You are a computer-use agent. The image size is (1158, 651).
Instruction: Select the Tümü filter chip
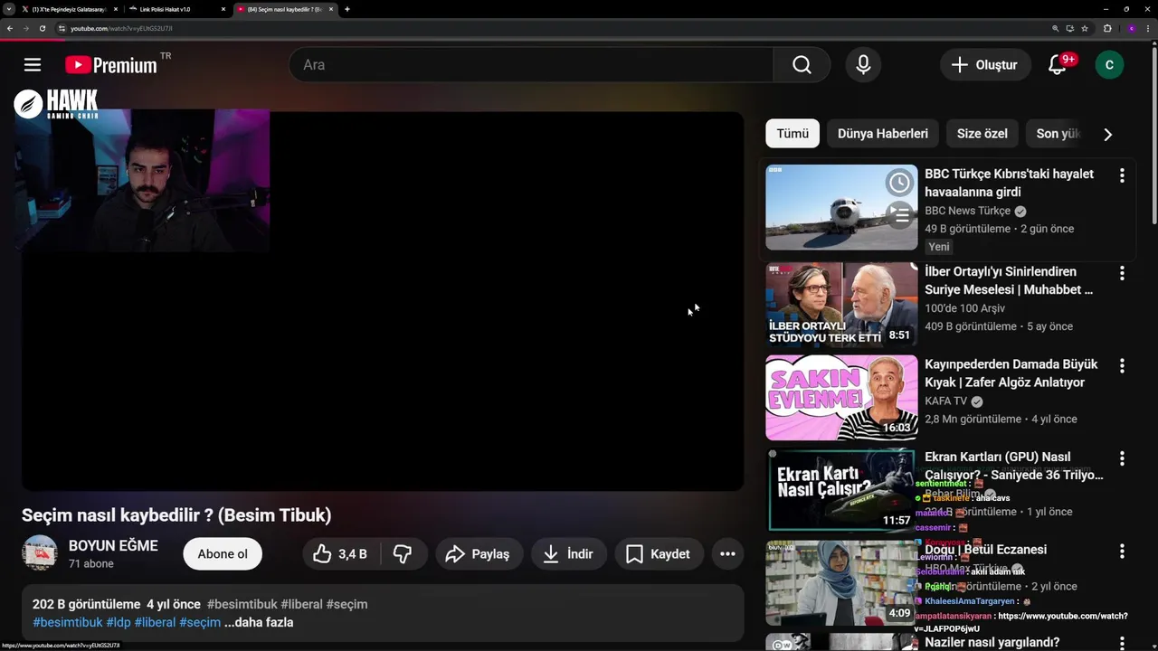click(x=793, y=133)
